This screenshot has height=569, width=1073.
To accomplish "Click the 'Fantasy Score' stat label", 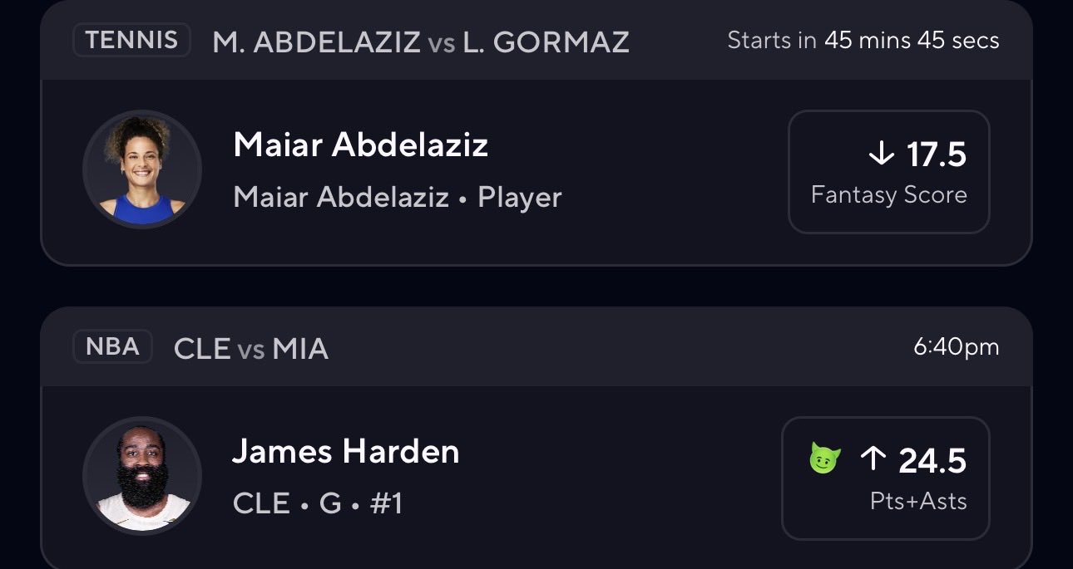I will tap(888, 195).
